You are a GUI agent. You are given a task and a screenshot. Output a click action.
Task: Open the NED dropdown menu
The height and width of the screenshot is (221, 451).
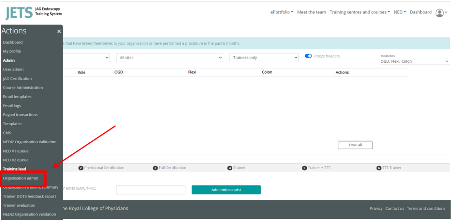(x=400, y=12)
